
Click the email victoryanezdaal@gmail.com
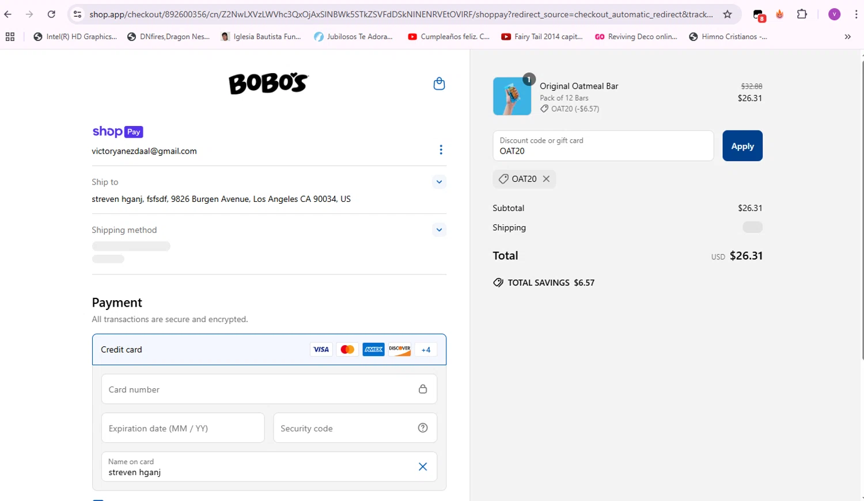(144, 151)
